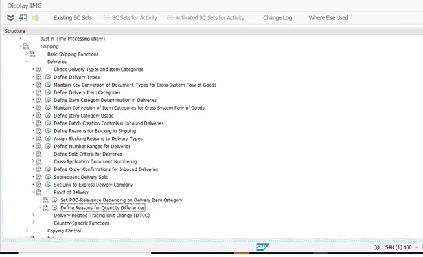Viewport: 423px width, 257px height.
Task: Select Define Reasons for Quantity Differences
Action: coord(102,208)
